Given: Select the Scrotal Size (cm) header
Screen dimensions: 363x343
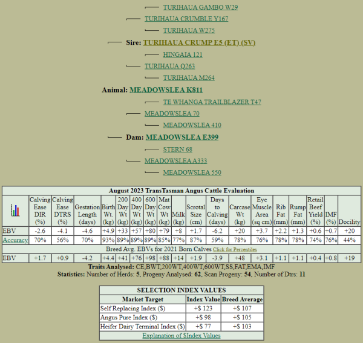Looking at the screenshot, I should coord(196,211).
